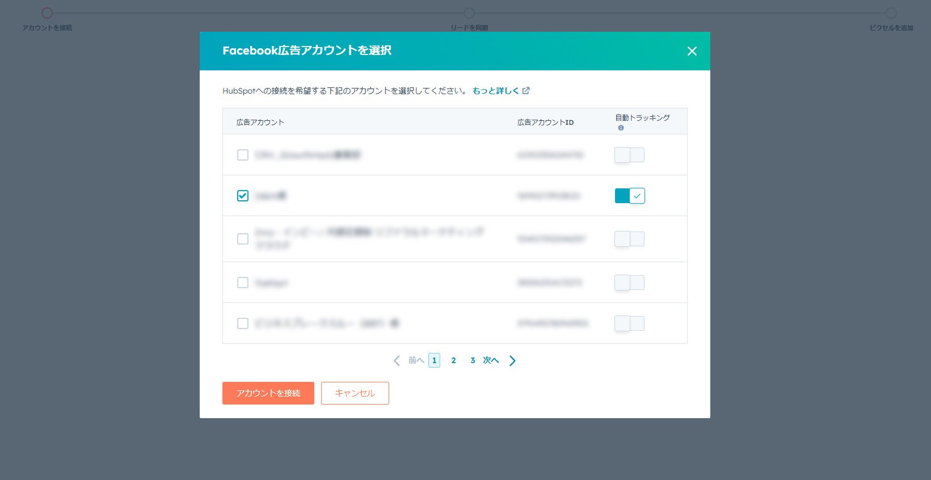This screenshot has height=480, width=931.
Task: Go to pagination page 3
Action: tap(473, 360)
